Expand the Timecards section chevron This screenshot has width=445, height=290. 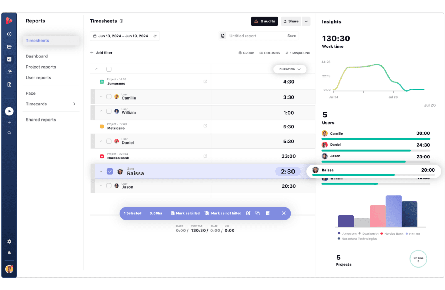click(74, 104)
